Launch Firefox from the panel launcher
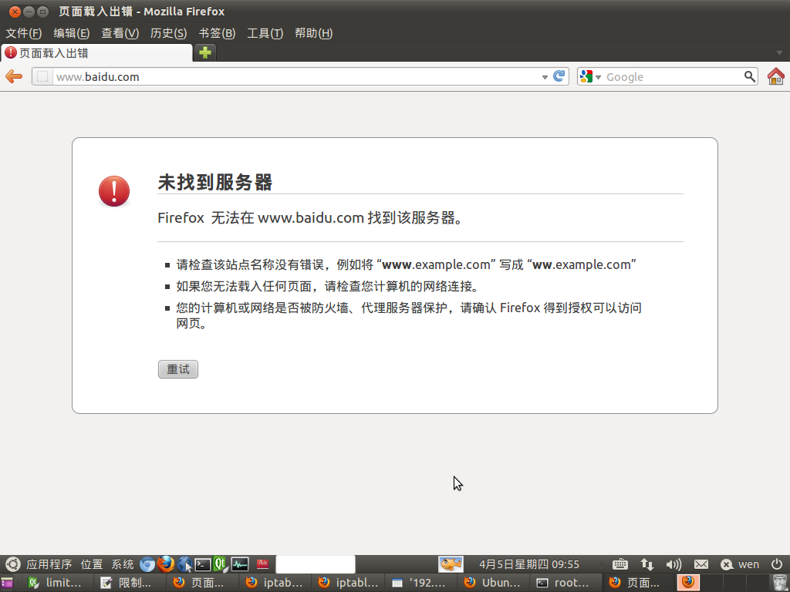The image size is (790, 592). coord(166,564)
